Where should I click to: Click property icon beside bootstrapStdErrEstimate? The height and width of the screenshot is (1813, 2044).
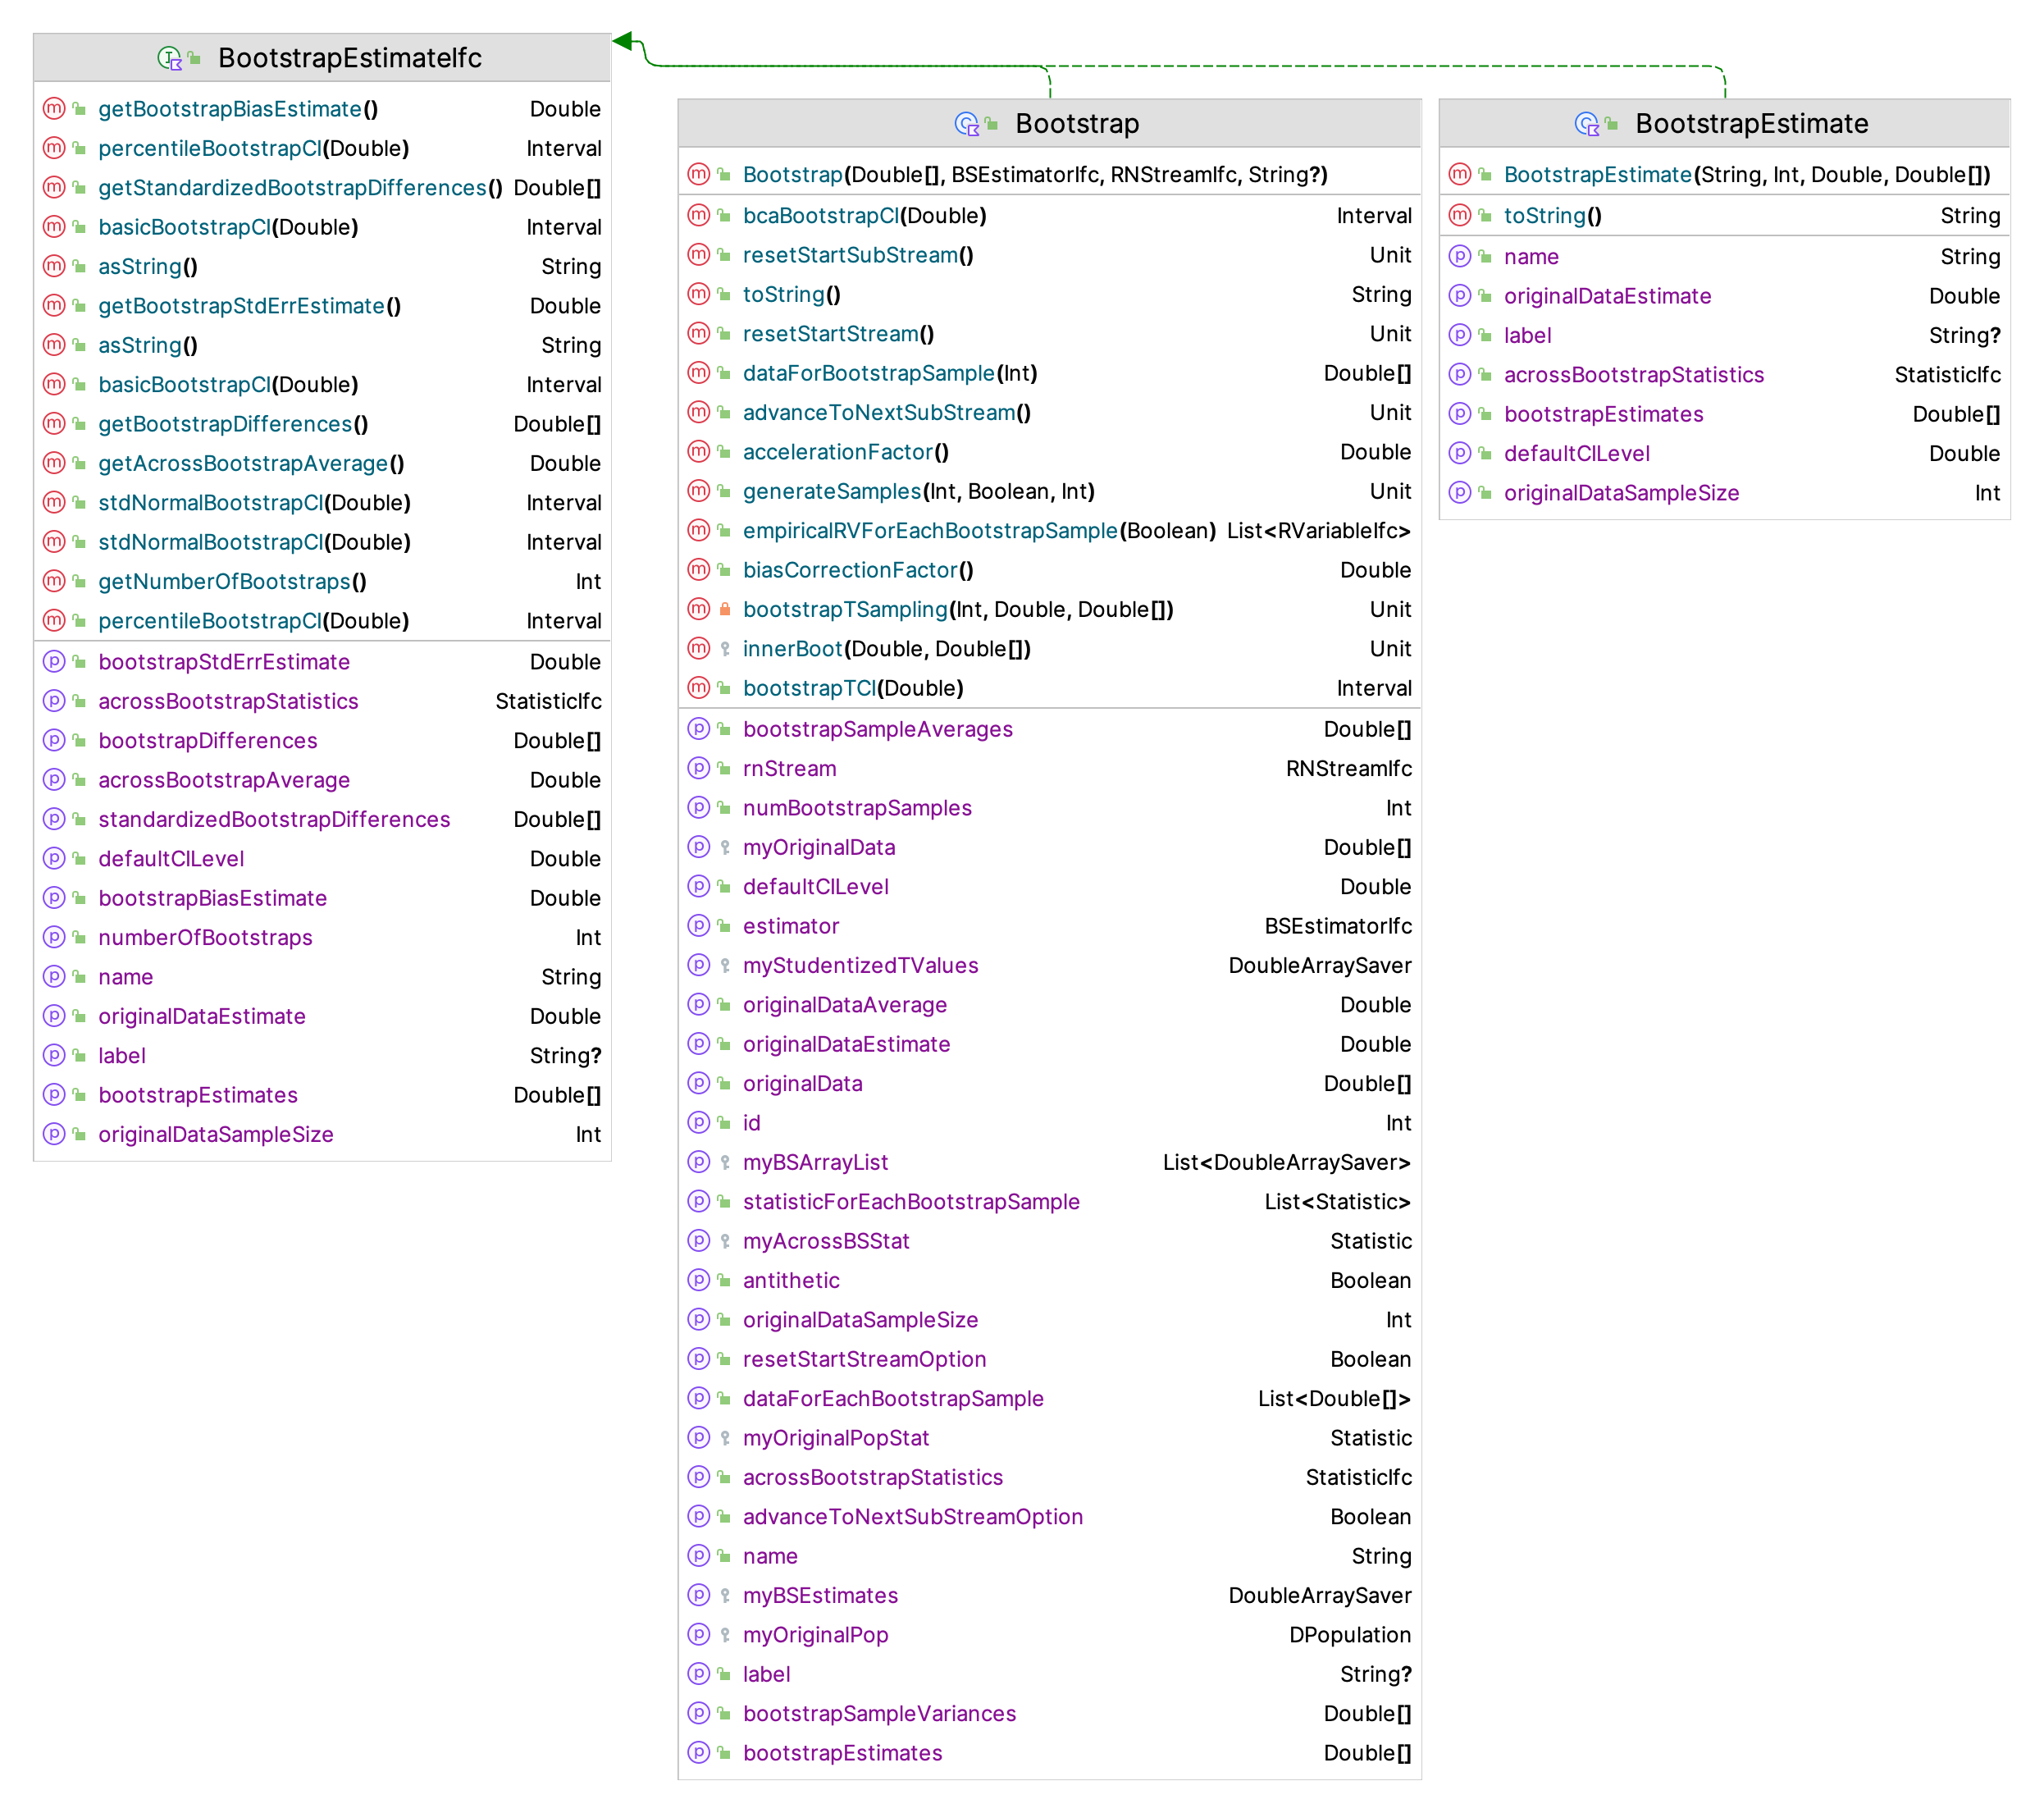pos(54,661)
